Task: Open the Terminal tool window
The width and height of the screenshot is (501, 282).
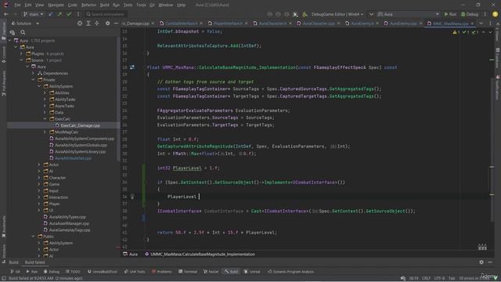Action: tap(188, 272)
